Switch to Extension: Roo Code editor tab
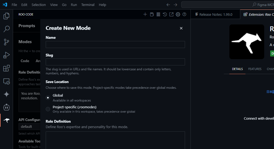 point(257,14)
